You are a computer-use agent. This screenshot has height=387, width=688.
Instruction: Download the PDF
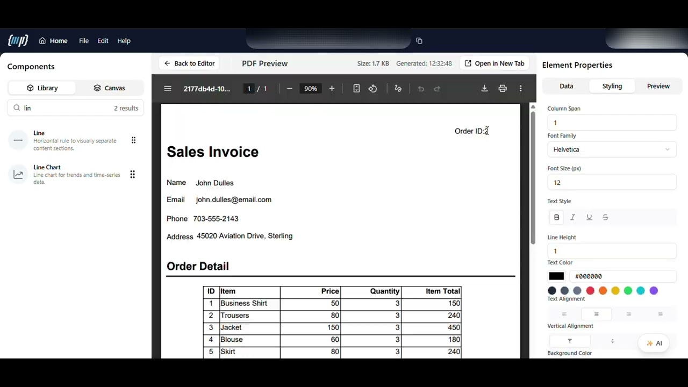[x=484, y=89]
